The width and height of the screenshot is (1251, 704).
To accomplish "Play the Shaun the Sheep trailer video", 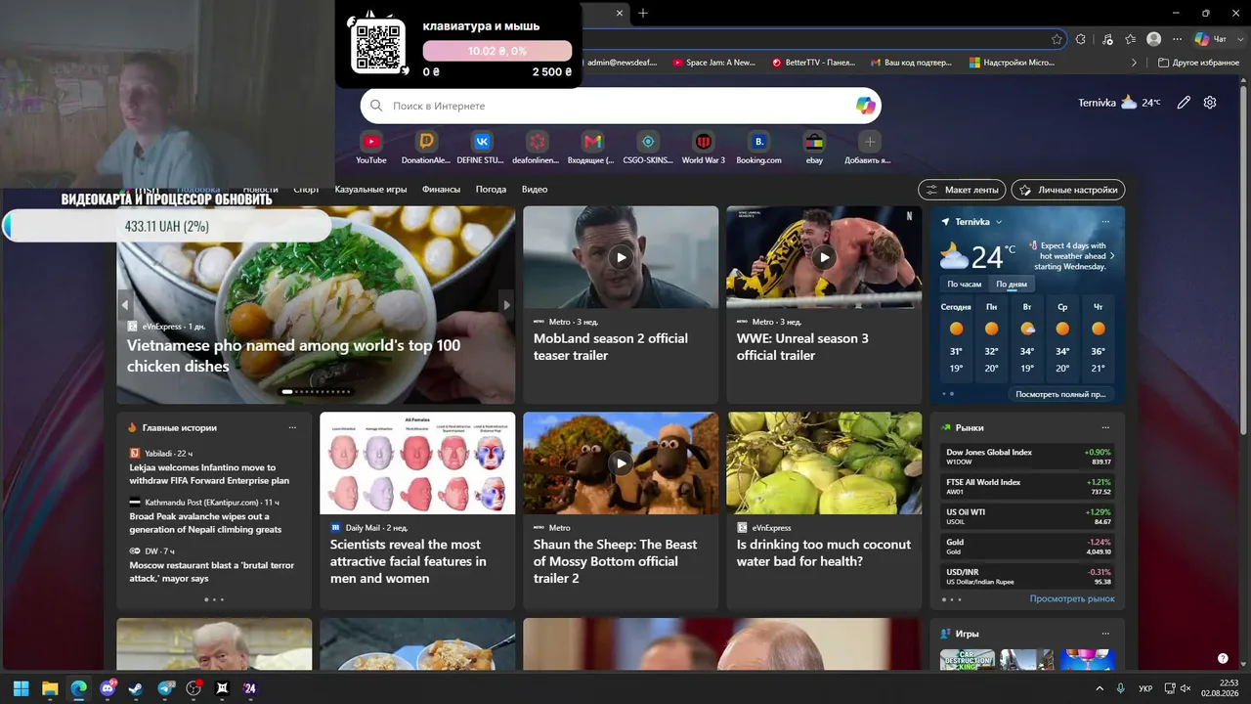I will [x=621, y=462].
